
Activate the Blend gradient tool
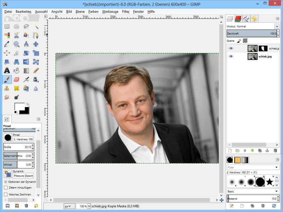click(26, 71)
